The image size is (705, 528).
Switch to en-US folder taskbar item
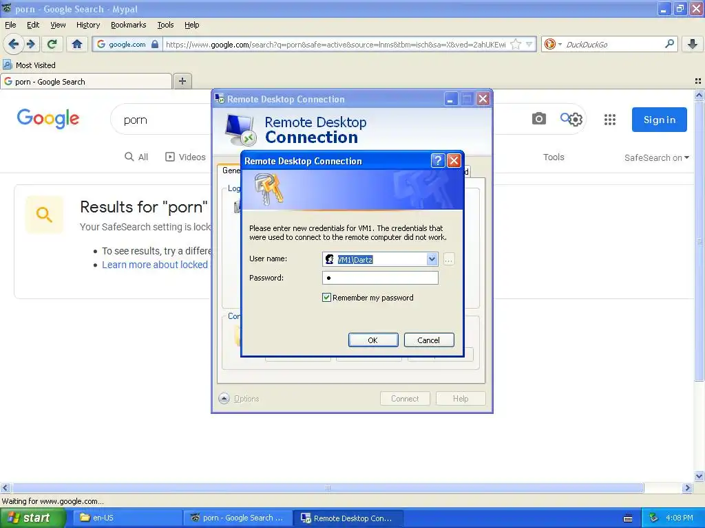pos(127,518)
